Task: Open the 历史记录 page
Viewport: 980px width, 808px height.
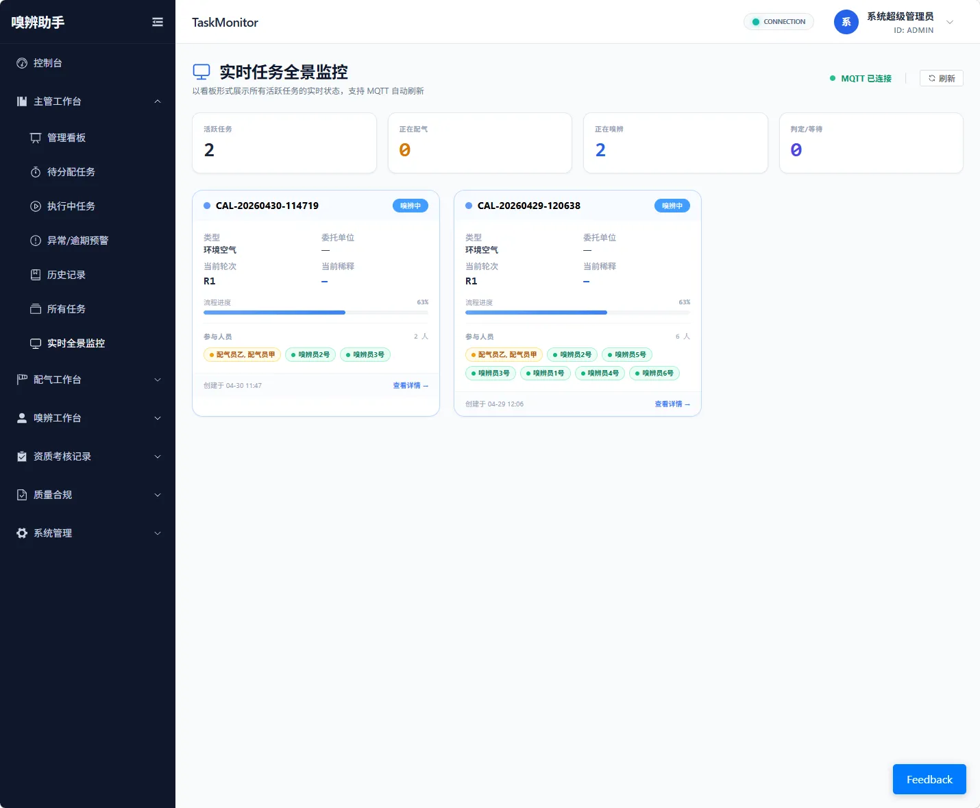Action: tap(88, 275)
